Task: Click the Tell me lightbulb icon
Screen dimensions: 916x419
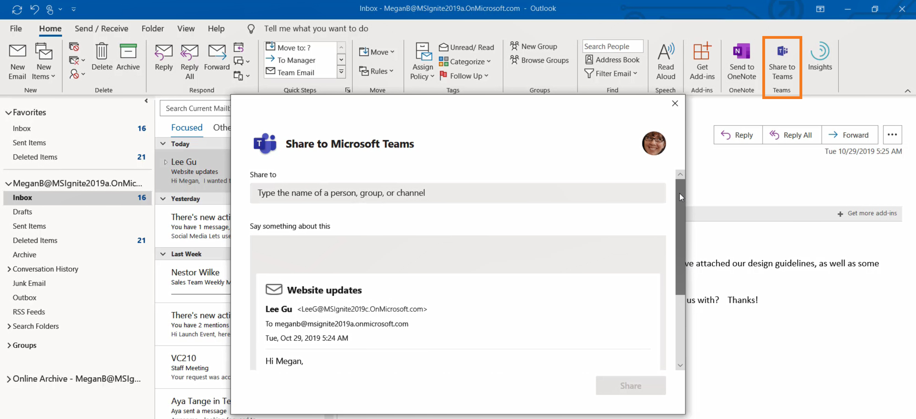Action: (x=251, y=28)
